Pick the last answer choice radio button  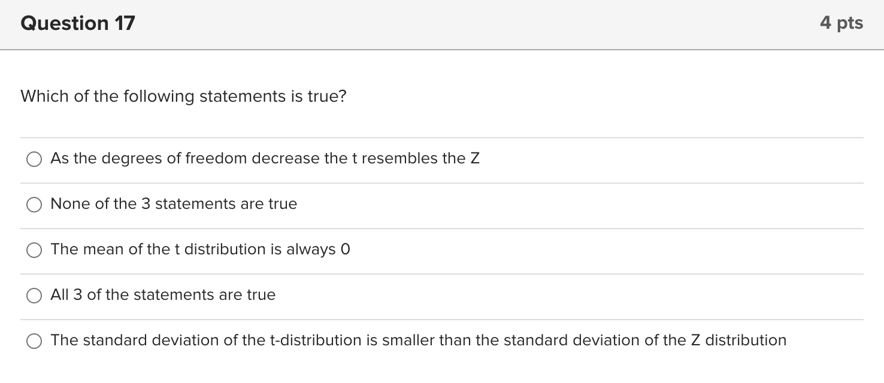(34, 341)
